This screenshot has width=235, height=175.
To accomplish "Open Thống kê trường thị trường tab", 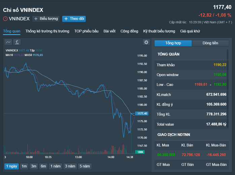I will pos(47,31).
